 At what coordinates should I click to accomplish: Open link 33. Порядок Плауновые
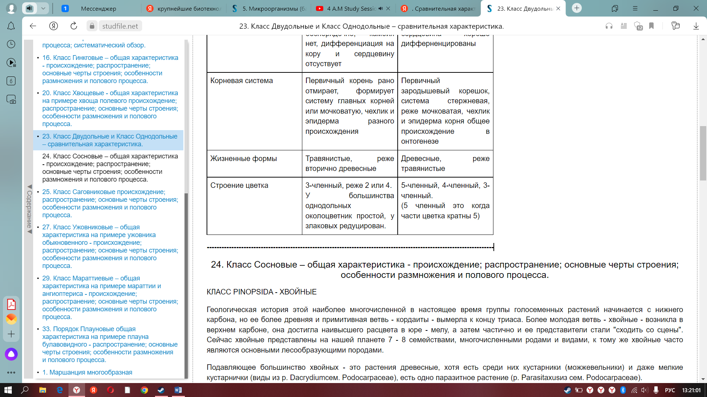[x=110, y=344]
